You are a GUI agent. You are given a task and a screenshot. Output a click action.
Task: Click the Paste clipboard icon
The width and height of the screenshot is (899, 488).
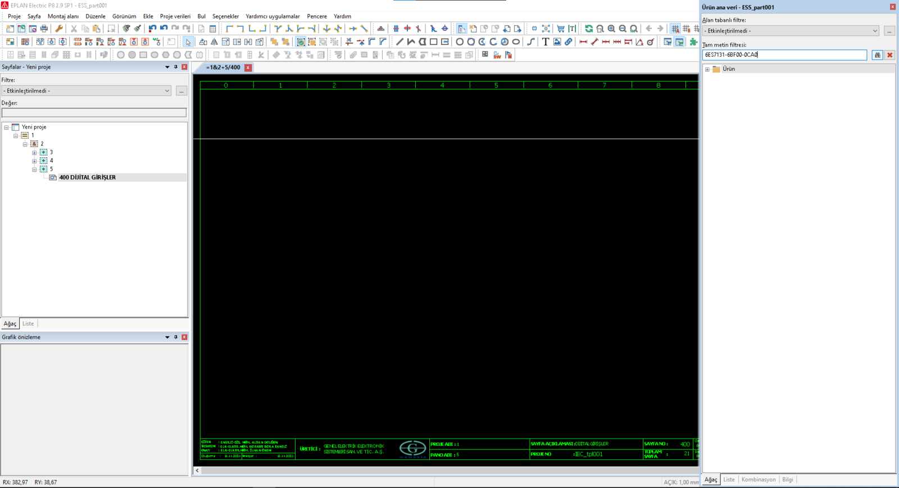(x=97, y=29)
